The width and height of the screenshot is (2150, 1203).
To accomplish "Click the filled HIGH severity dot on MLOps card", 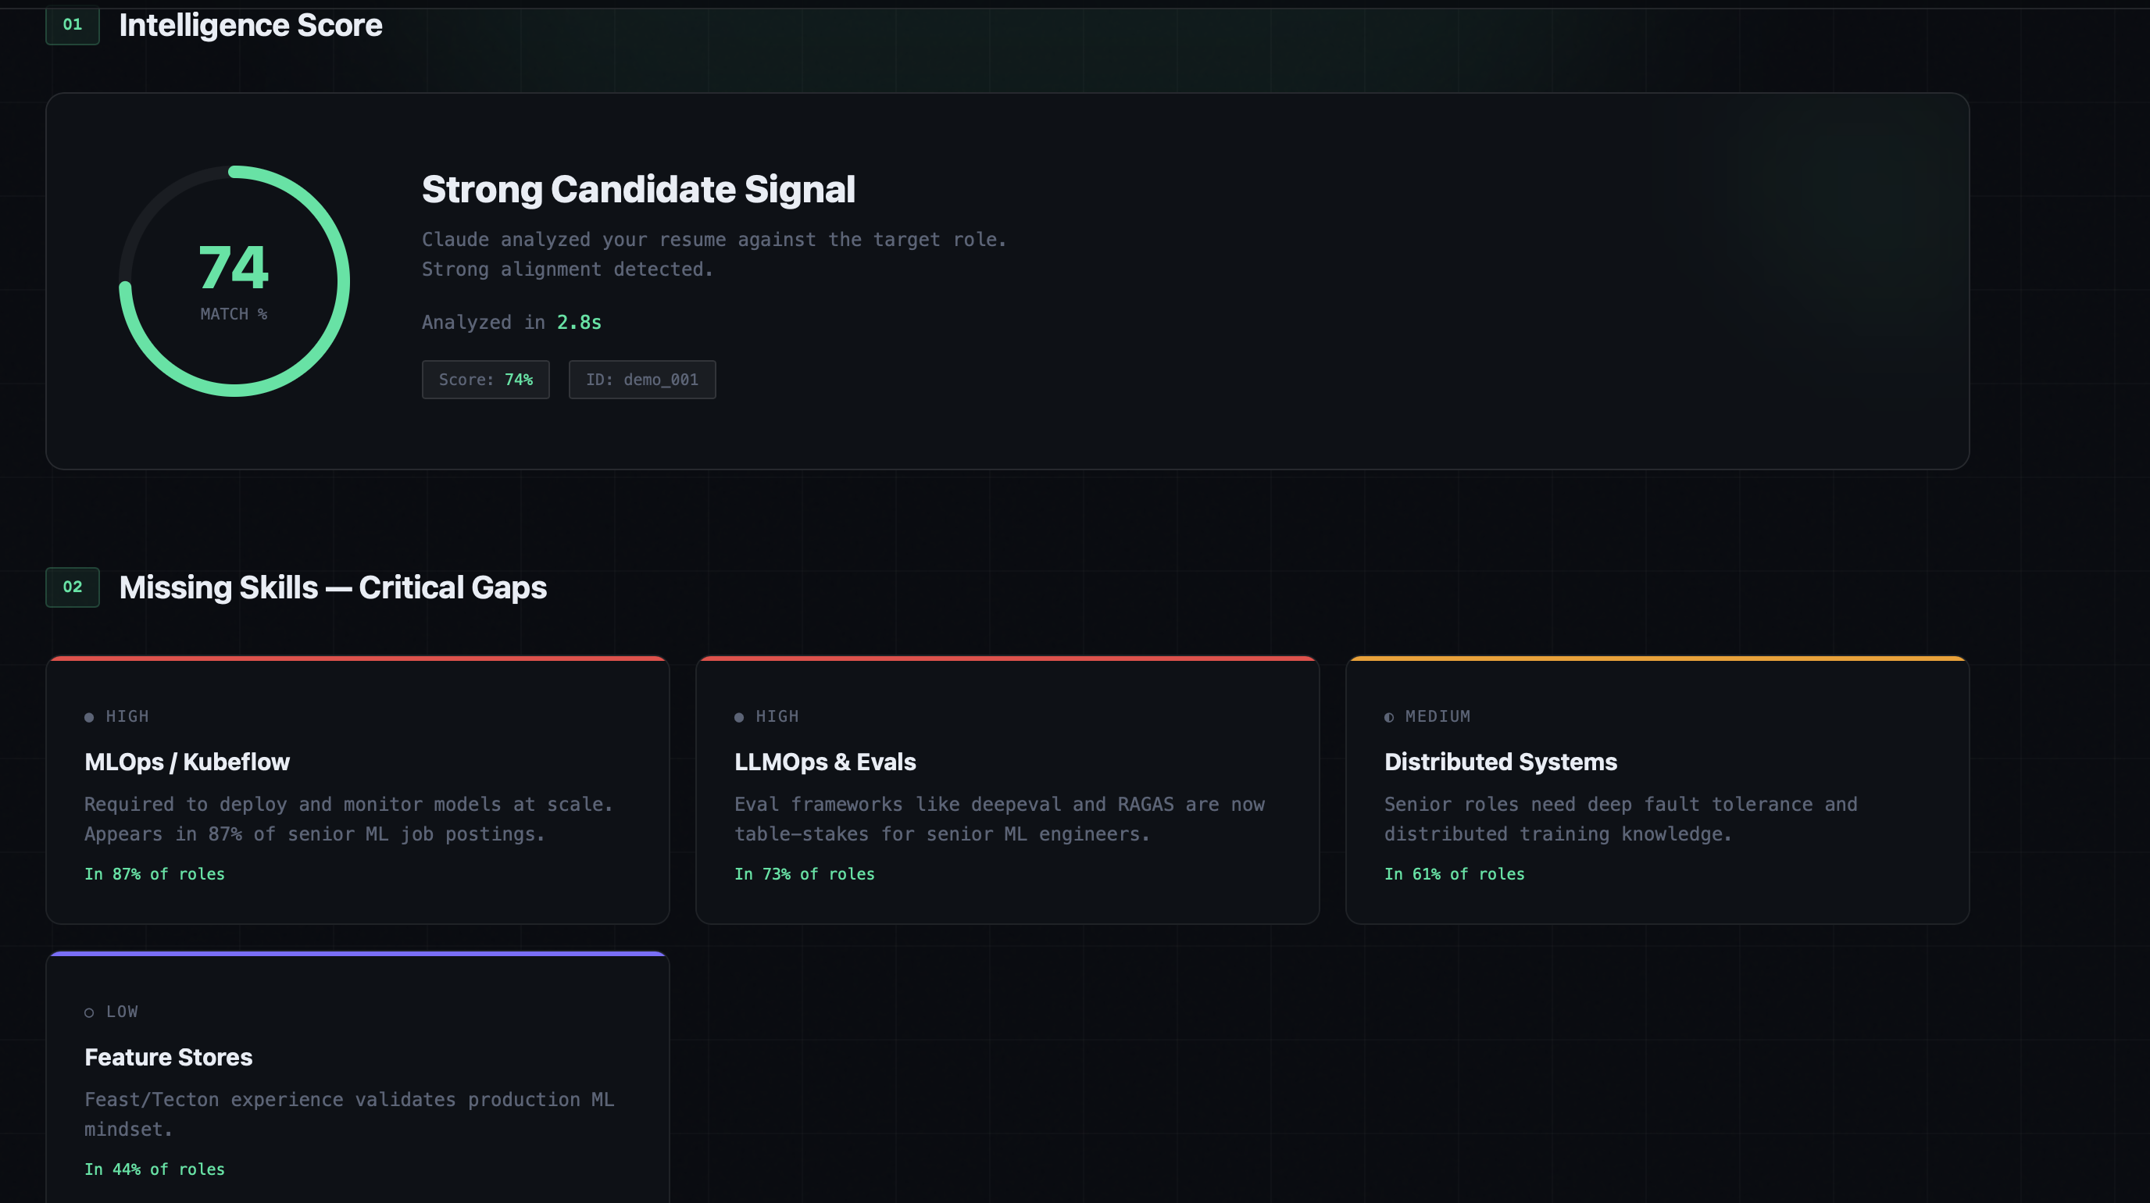I will (x=90, y=716).
